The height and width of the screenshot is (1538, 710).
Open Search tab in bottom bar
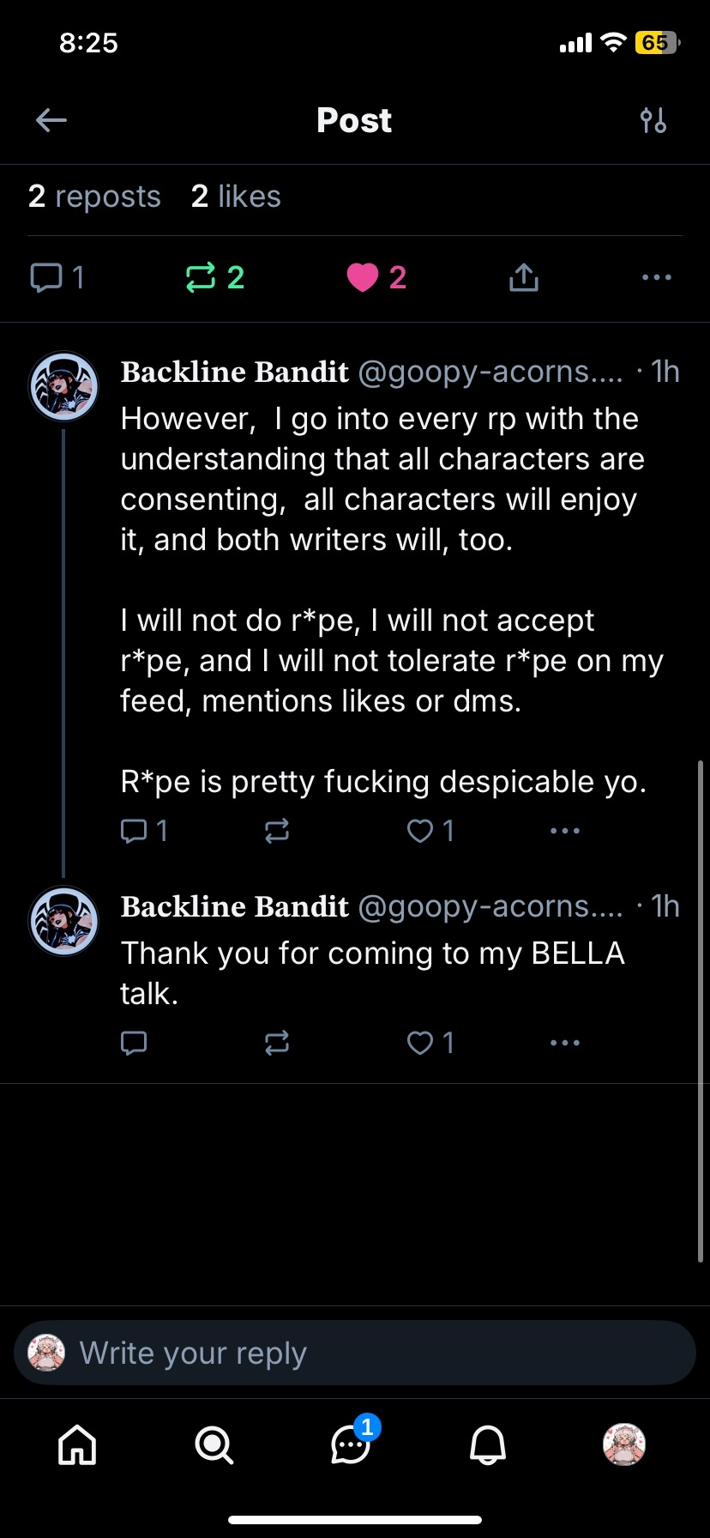[214, 1445]
